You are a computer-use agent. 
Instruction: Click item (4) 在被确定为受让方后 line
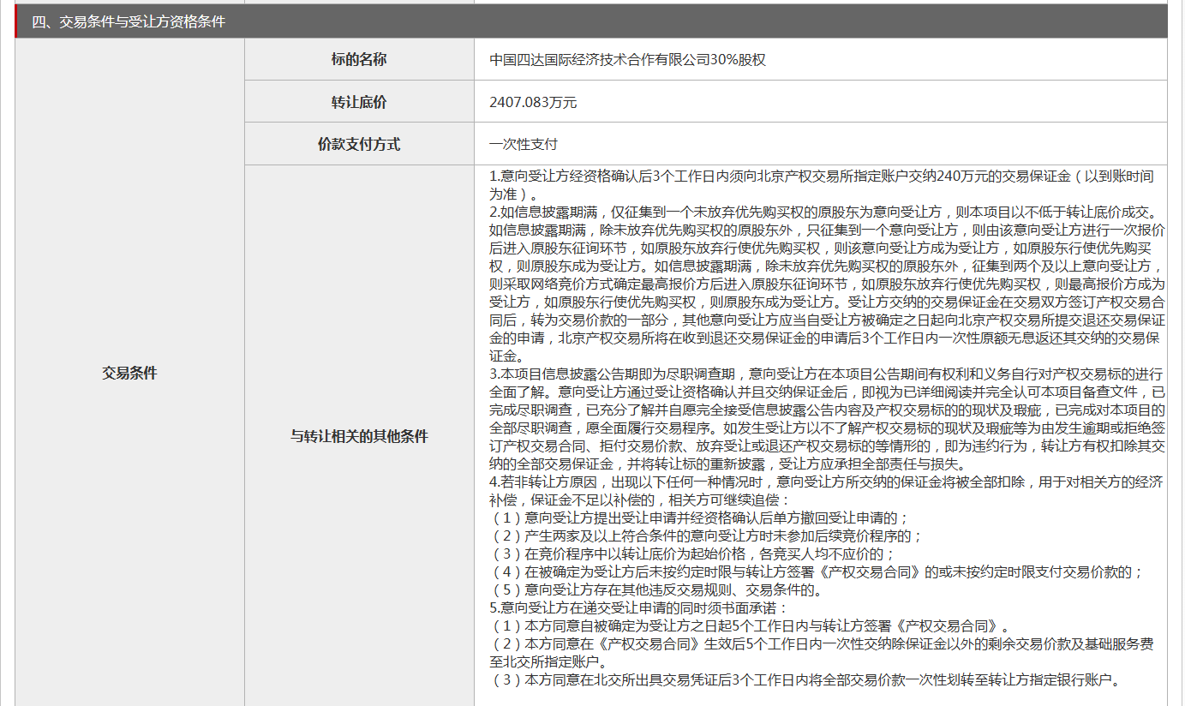817,571
